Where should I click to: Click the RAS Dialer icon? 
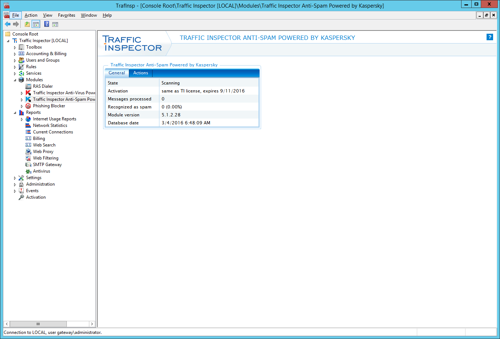(28, 86)
